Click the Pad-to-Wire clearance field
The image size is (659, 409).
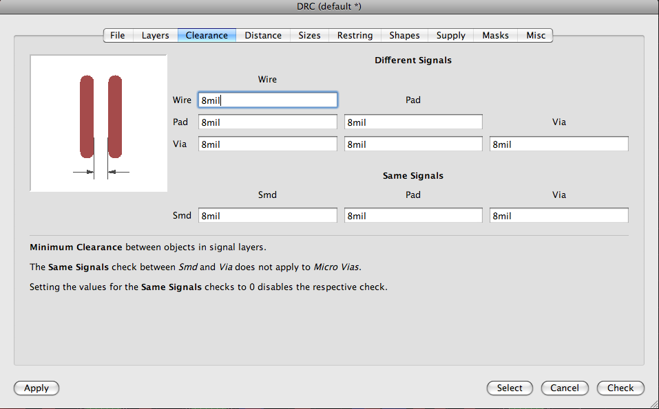(x=268, y=122)
